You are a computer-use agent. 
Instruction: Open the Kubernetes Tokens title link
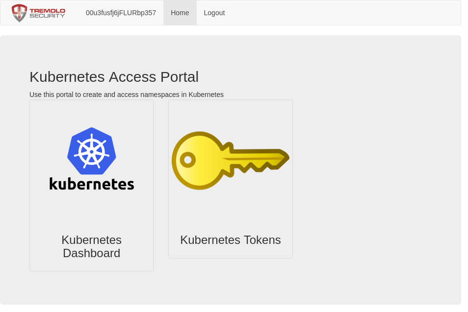pos(230,240)
